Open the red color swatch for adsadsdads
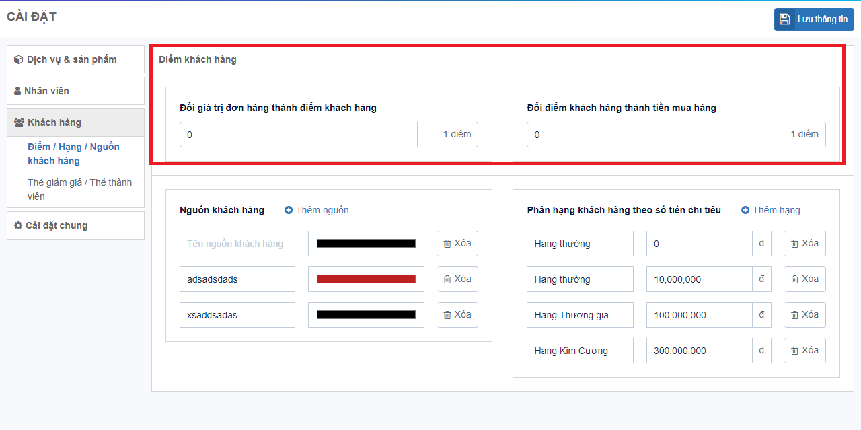 (x=366, y=279)
